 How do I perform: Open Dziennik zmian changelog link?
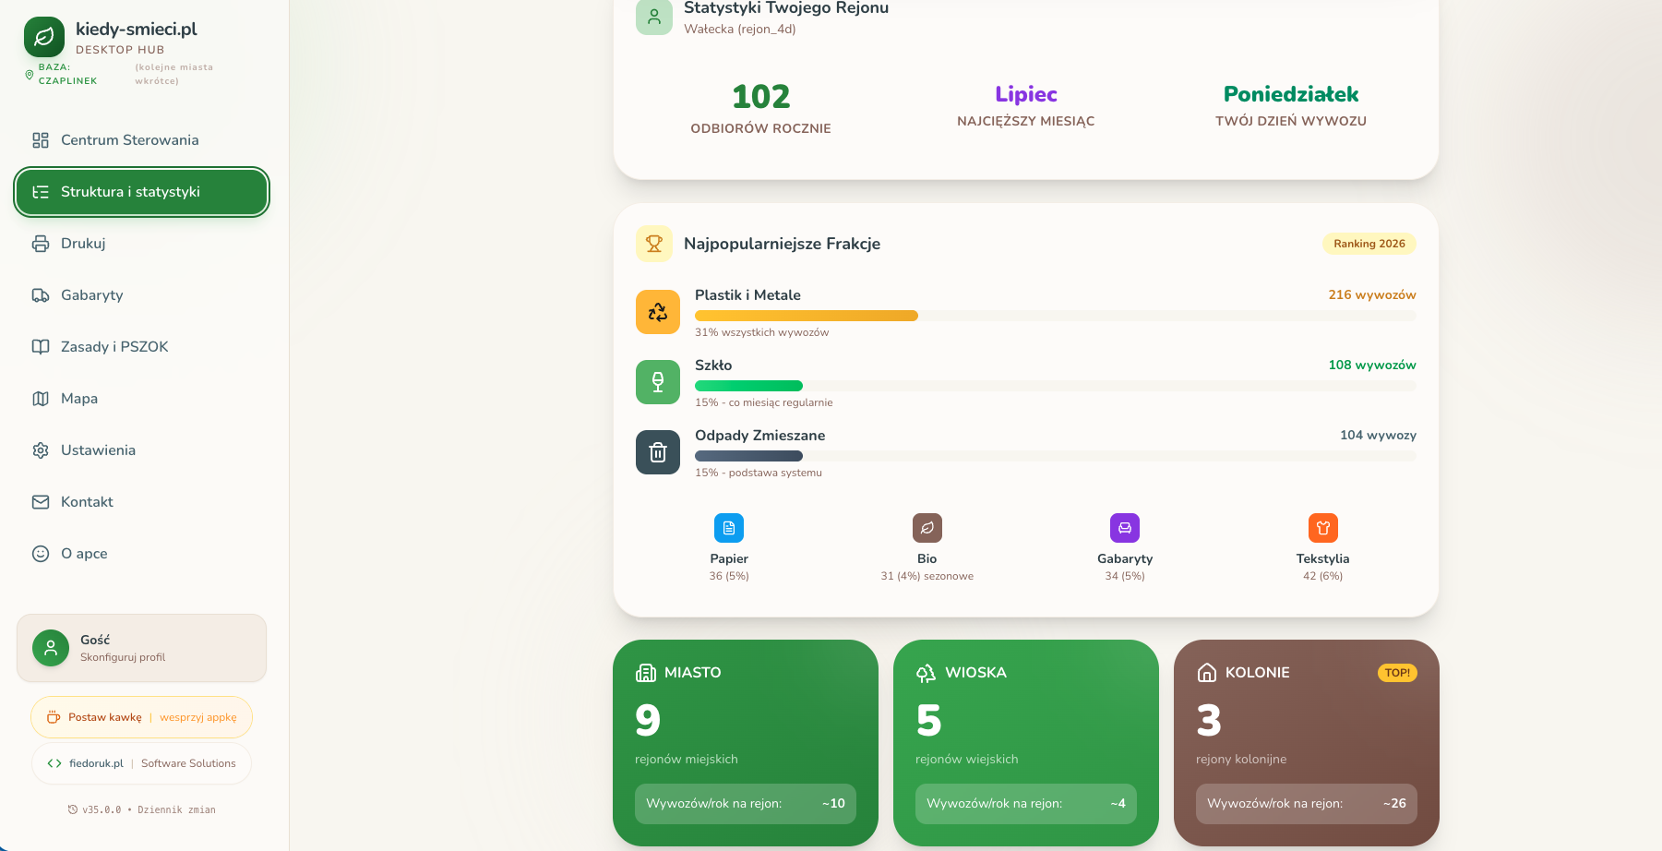(x=176, y=809)
